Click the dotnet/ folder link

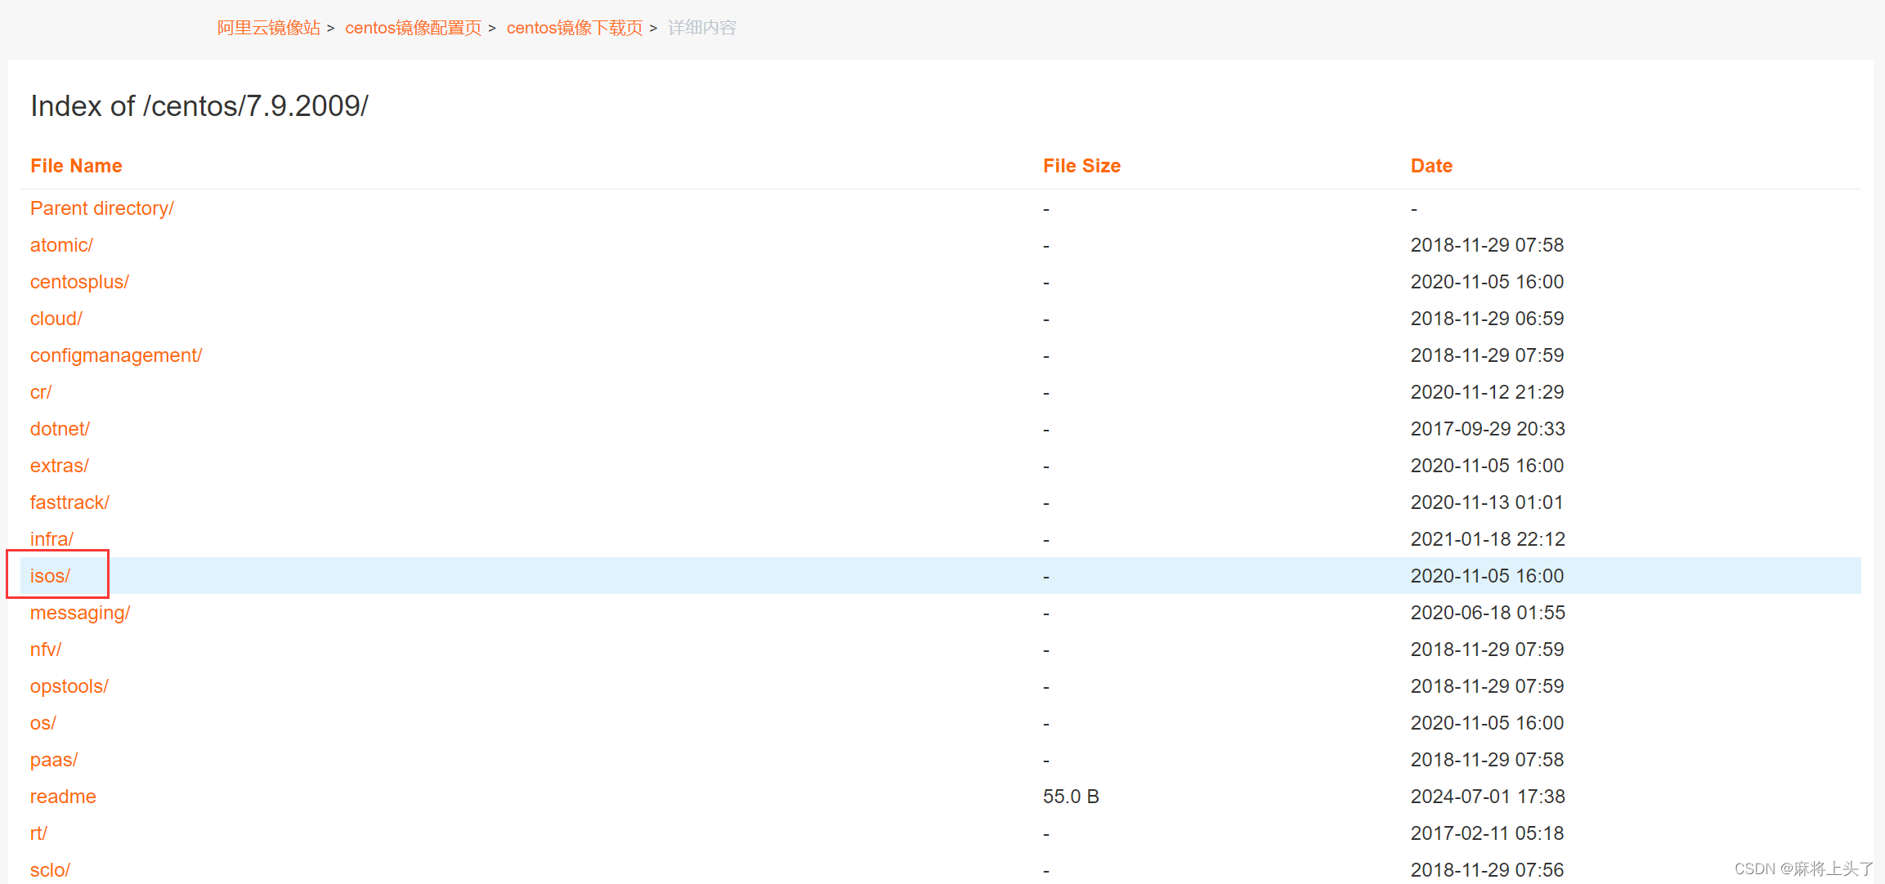click(60, 429)
